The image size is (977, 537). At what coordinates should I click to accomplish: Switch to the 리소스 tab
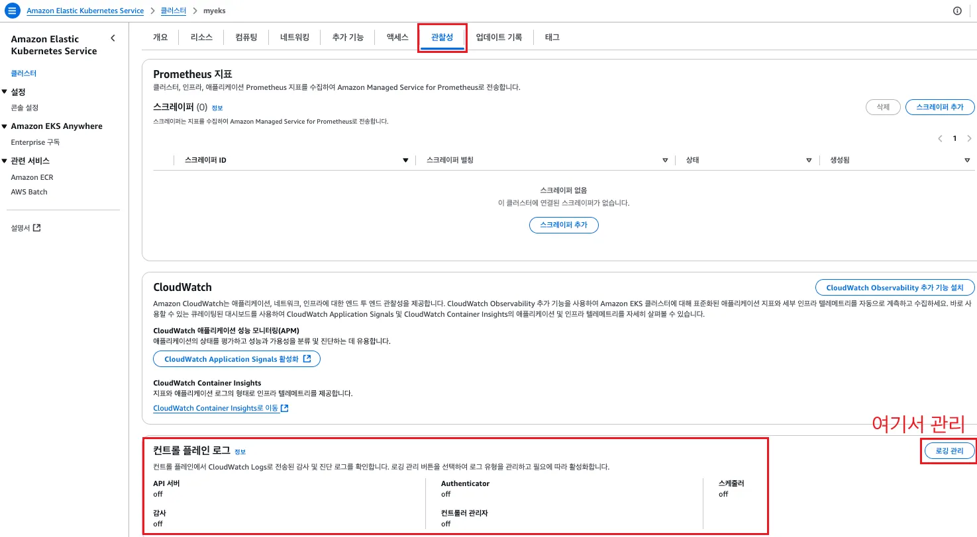201,37
